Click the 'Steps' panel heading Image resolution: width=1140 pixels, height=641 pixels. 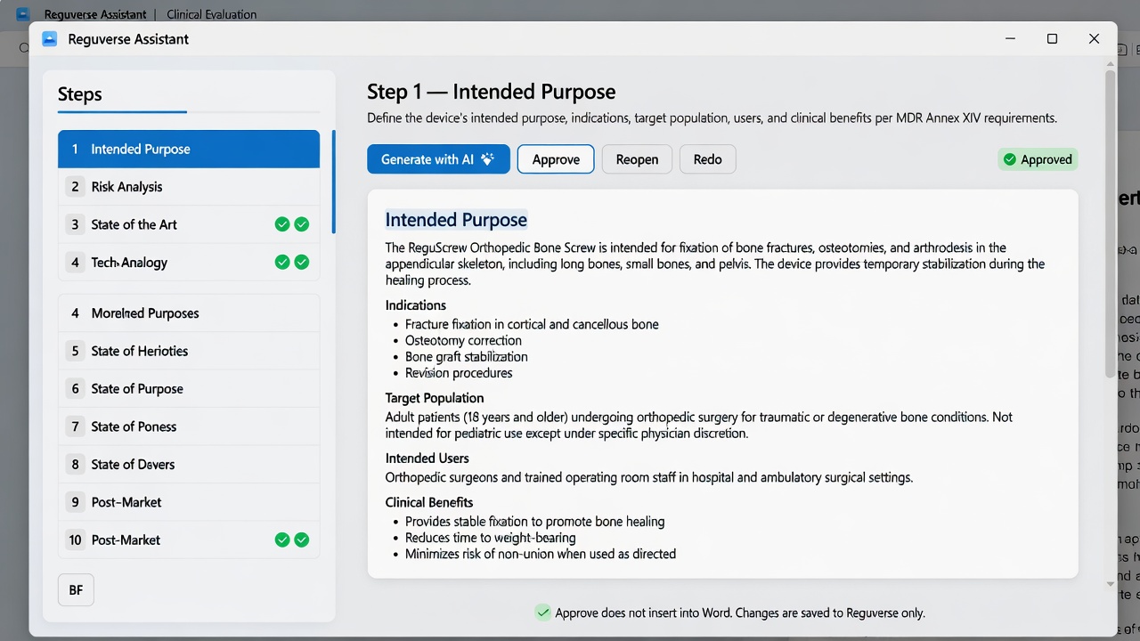point(80,94)
